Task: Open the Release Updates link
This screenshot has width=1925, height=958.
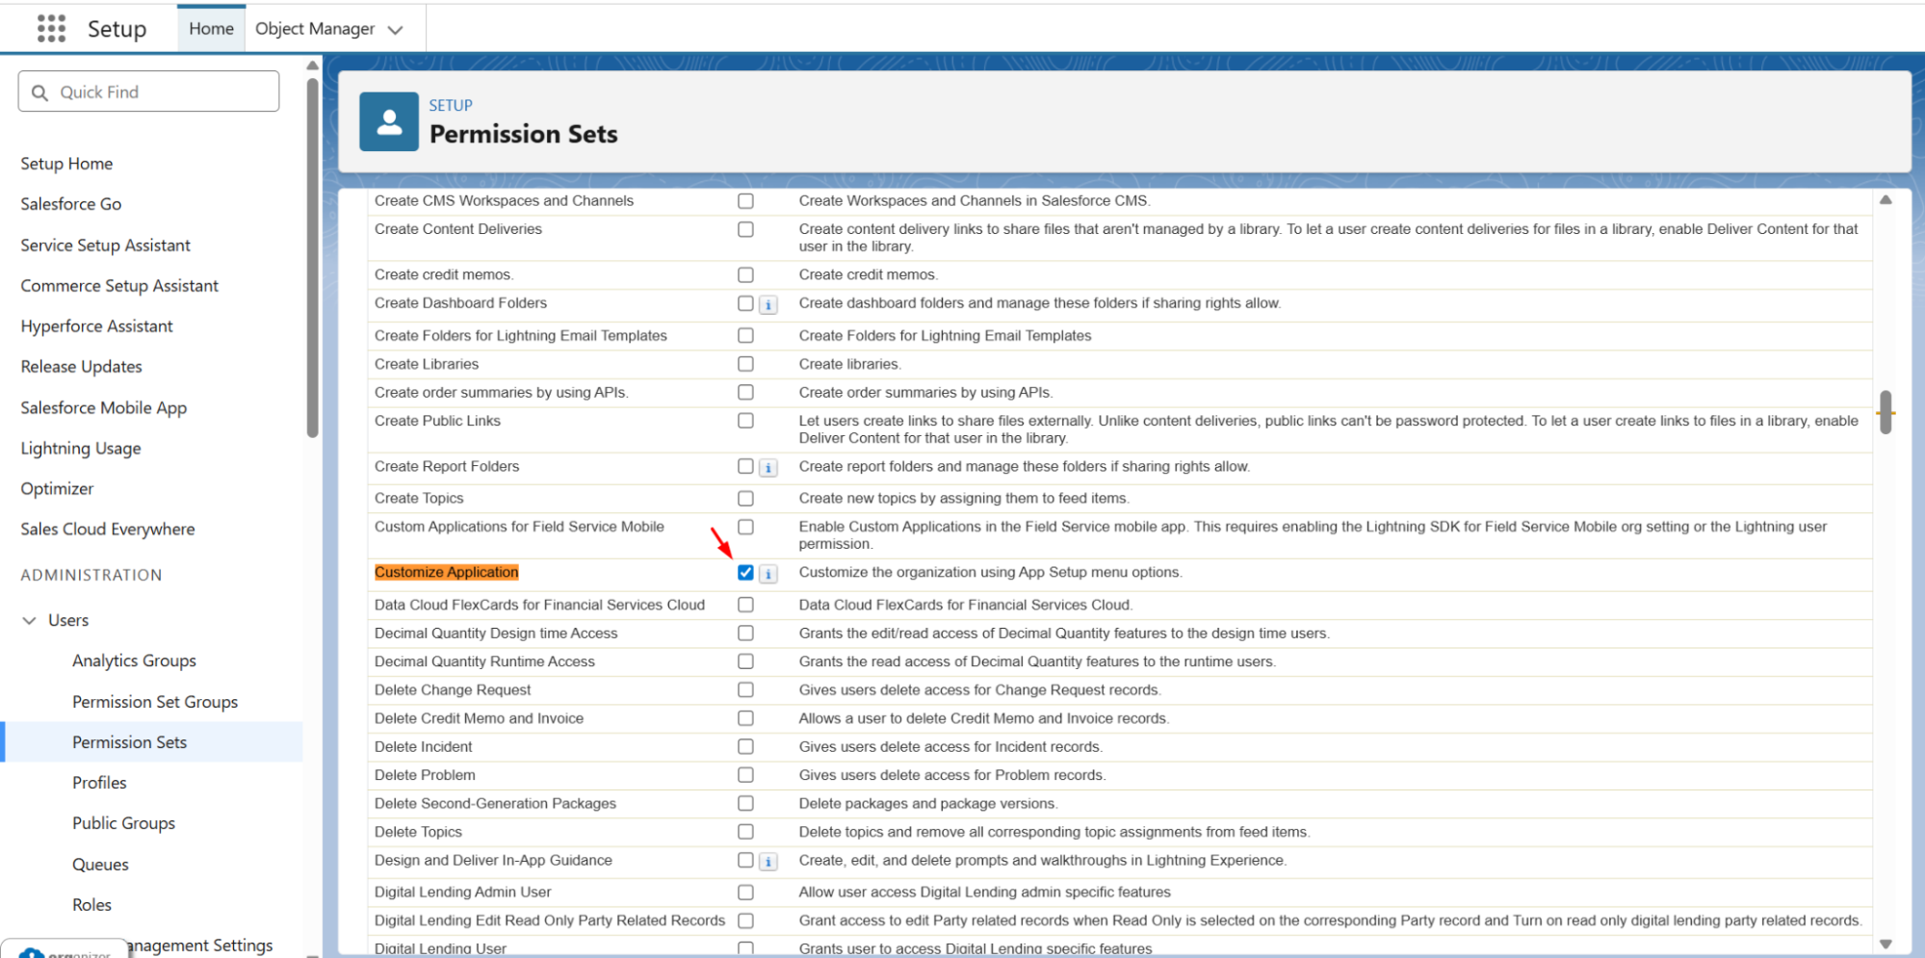Action: pos(81,367)
